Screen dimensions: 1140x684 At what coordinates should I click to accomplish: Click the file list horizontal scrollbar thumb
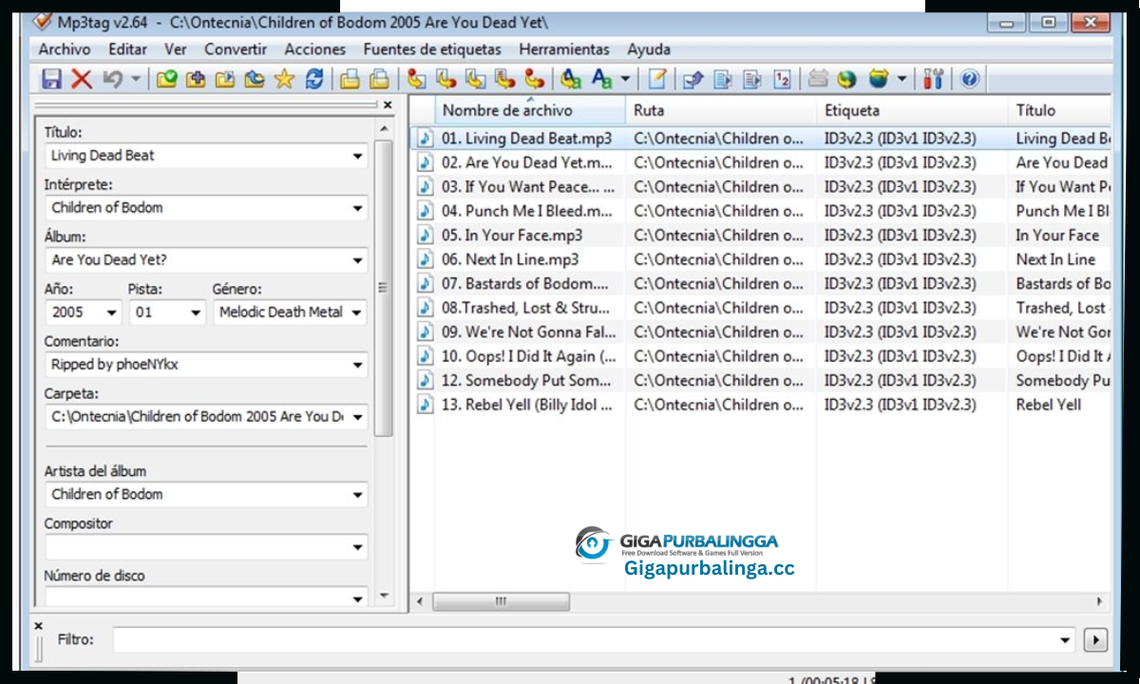[x=501, y=601]
